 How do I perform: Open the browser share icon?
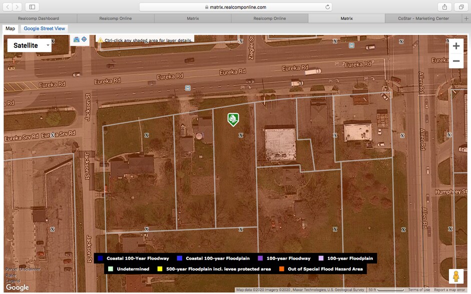click(444, 7)
